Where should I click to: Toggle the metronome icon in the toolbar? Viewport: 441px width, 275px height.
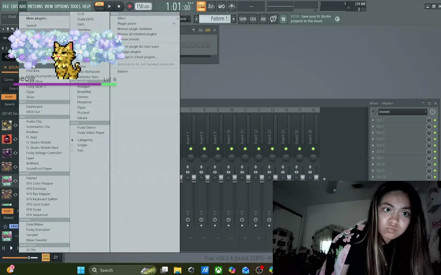232,6
